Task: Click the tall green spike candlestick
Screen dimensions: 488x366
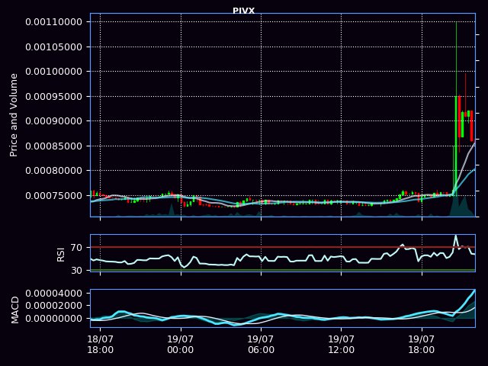Action: [456, 124]
